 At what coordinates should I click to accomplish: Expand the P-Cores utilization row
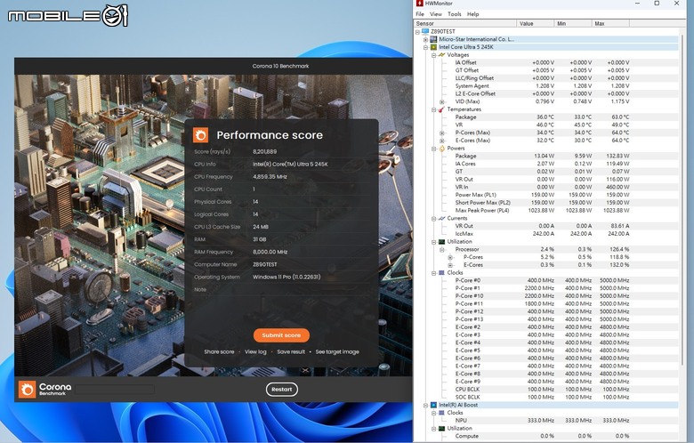[x=450, y=258]
